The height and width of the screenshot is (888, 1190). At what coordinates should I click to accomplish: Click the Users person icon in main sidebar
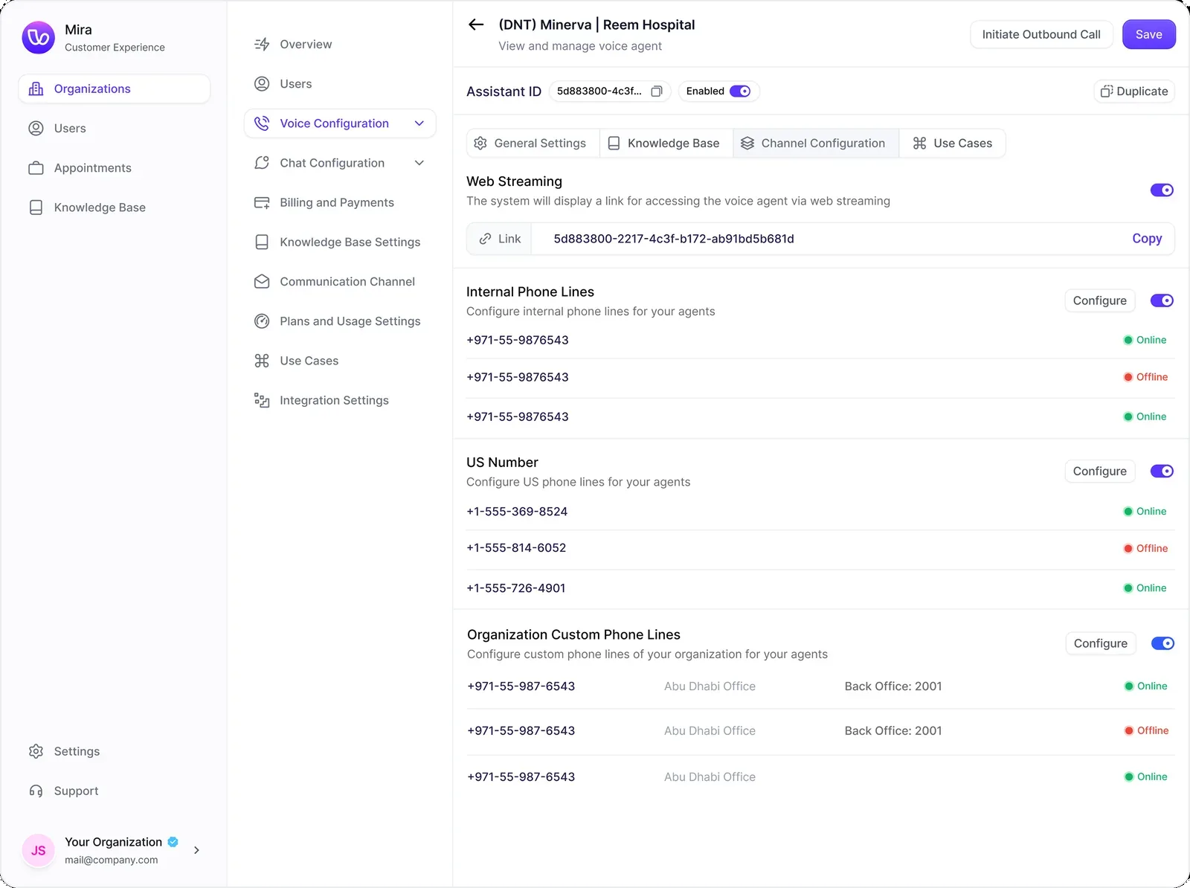click(36, 128)
